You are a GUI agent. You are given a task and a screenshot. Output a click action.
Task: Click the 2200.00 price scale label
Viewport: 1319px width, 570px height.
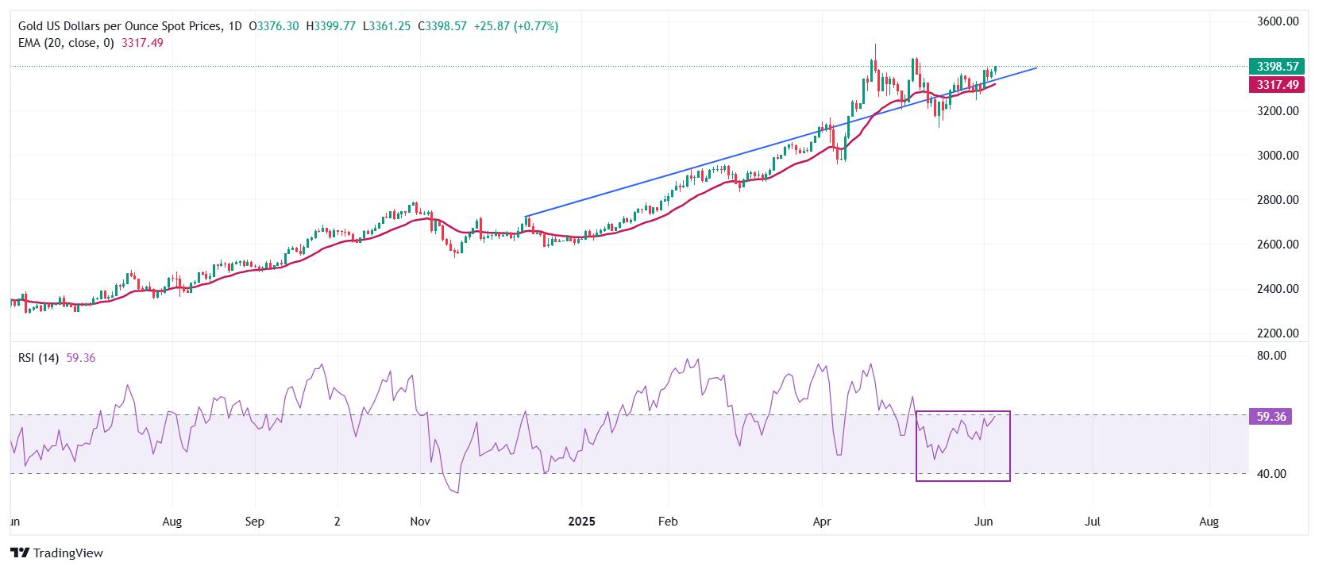click(x=1279, y=333)
